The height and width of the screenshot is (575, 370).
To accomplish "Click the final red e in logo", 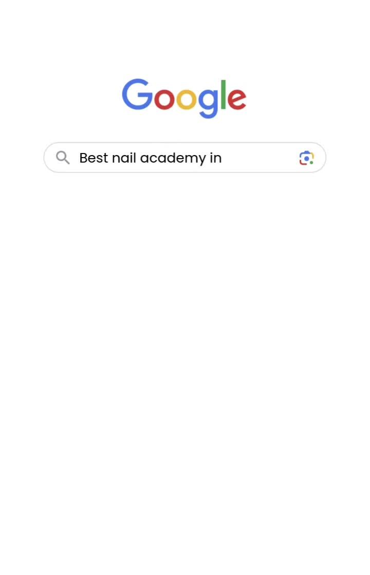I will (237, 99).
